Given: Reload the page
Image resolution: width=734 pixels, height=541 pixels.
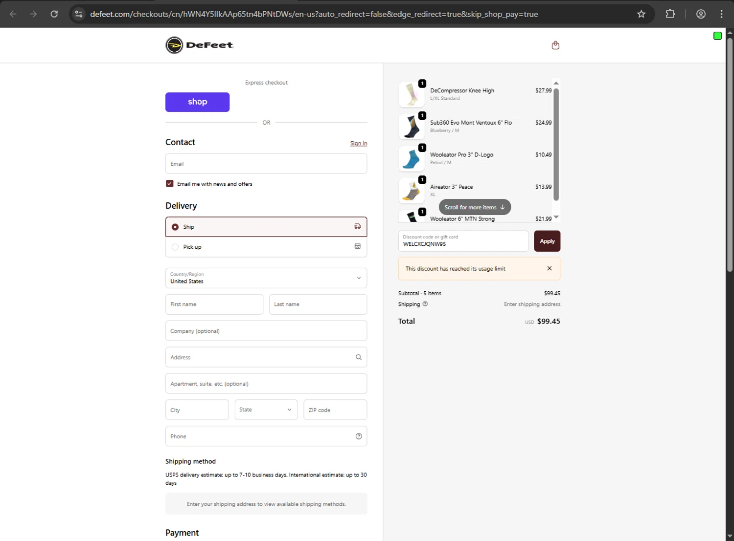Looking at the screenshot, I should (x=54, y=14).
